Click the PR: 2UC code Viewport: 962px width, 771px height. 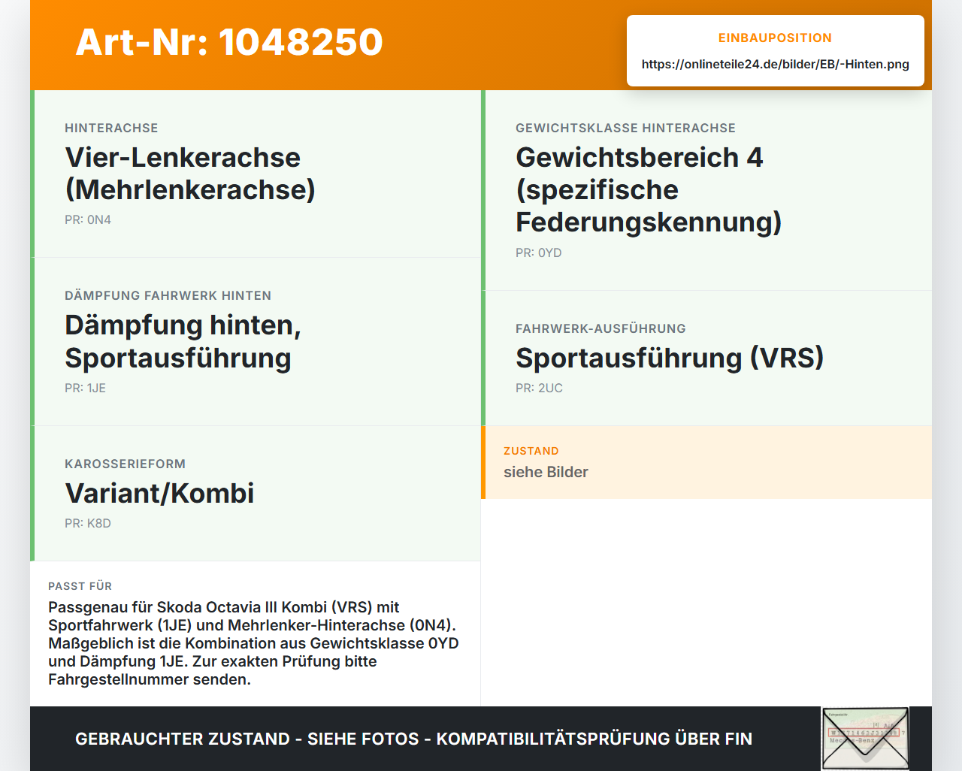pyautogui.click(x=539, y=388)
